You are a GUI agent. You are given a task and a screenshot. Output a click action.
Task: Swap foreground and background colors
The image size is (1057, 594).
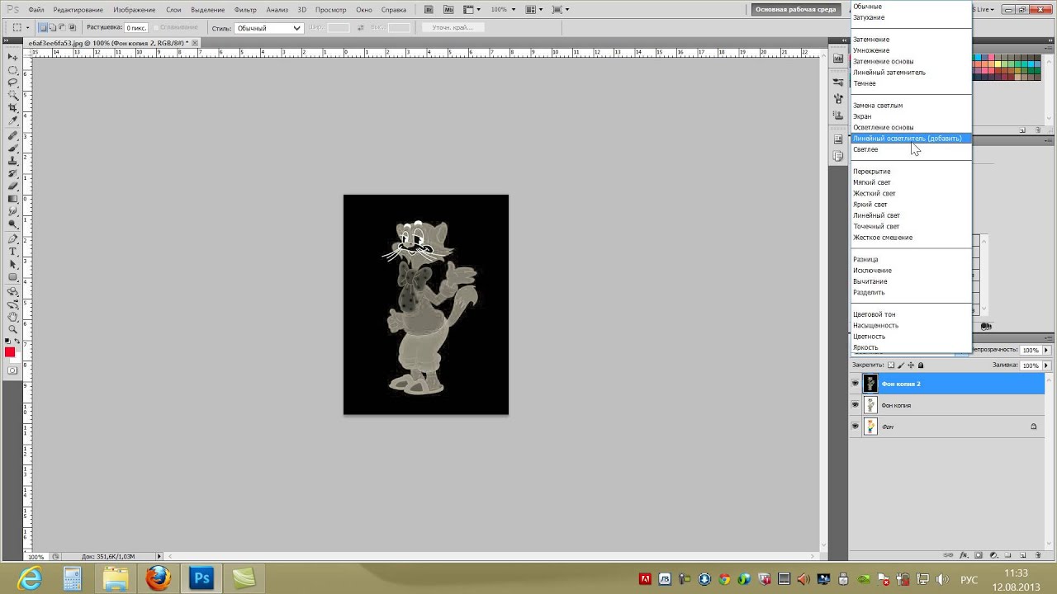17,342
